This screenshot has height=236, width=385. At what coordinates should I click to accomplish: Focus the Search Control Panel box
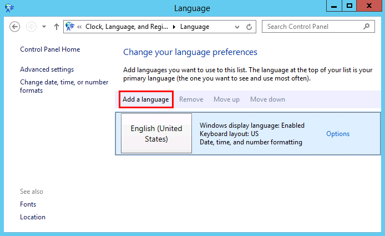(x=318, y=26)
